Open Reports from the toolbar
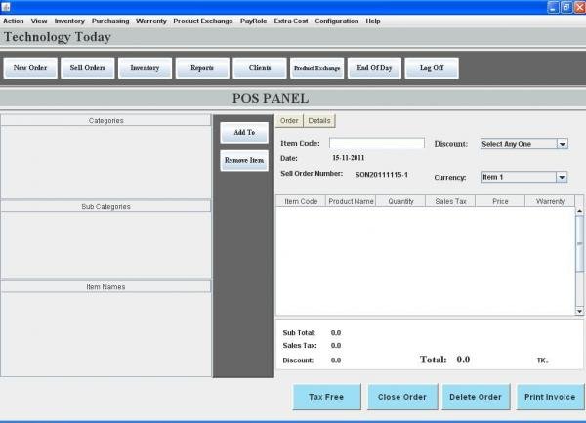This screenshot has width=586, height=423. [202, 68]
